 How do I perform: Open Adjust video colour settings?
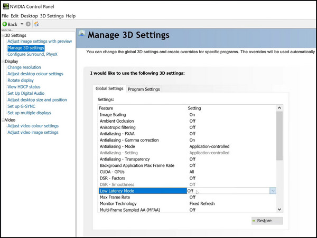coord(33,126)
